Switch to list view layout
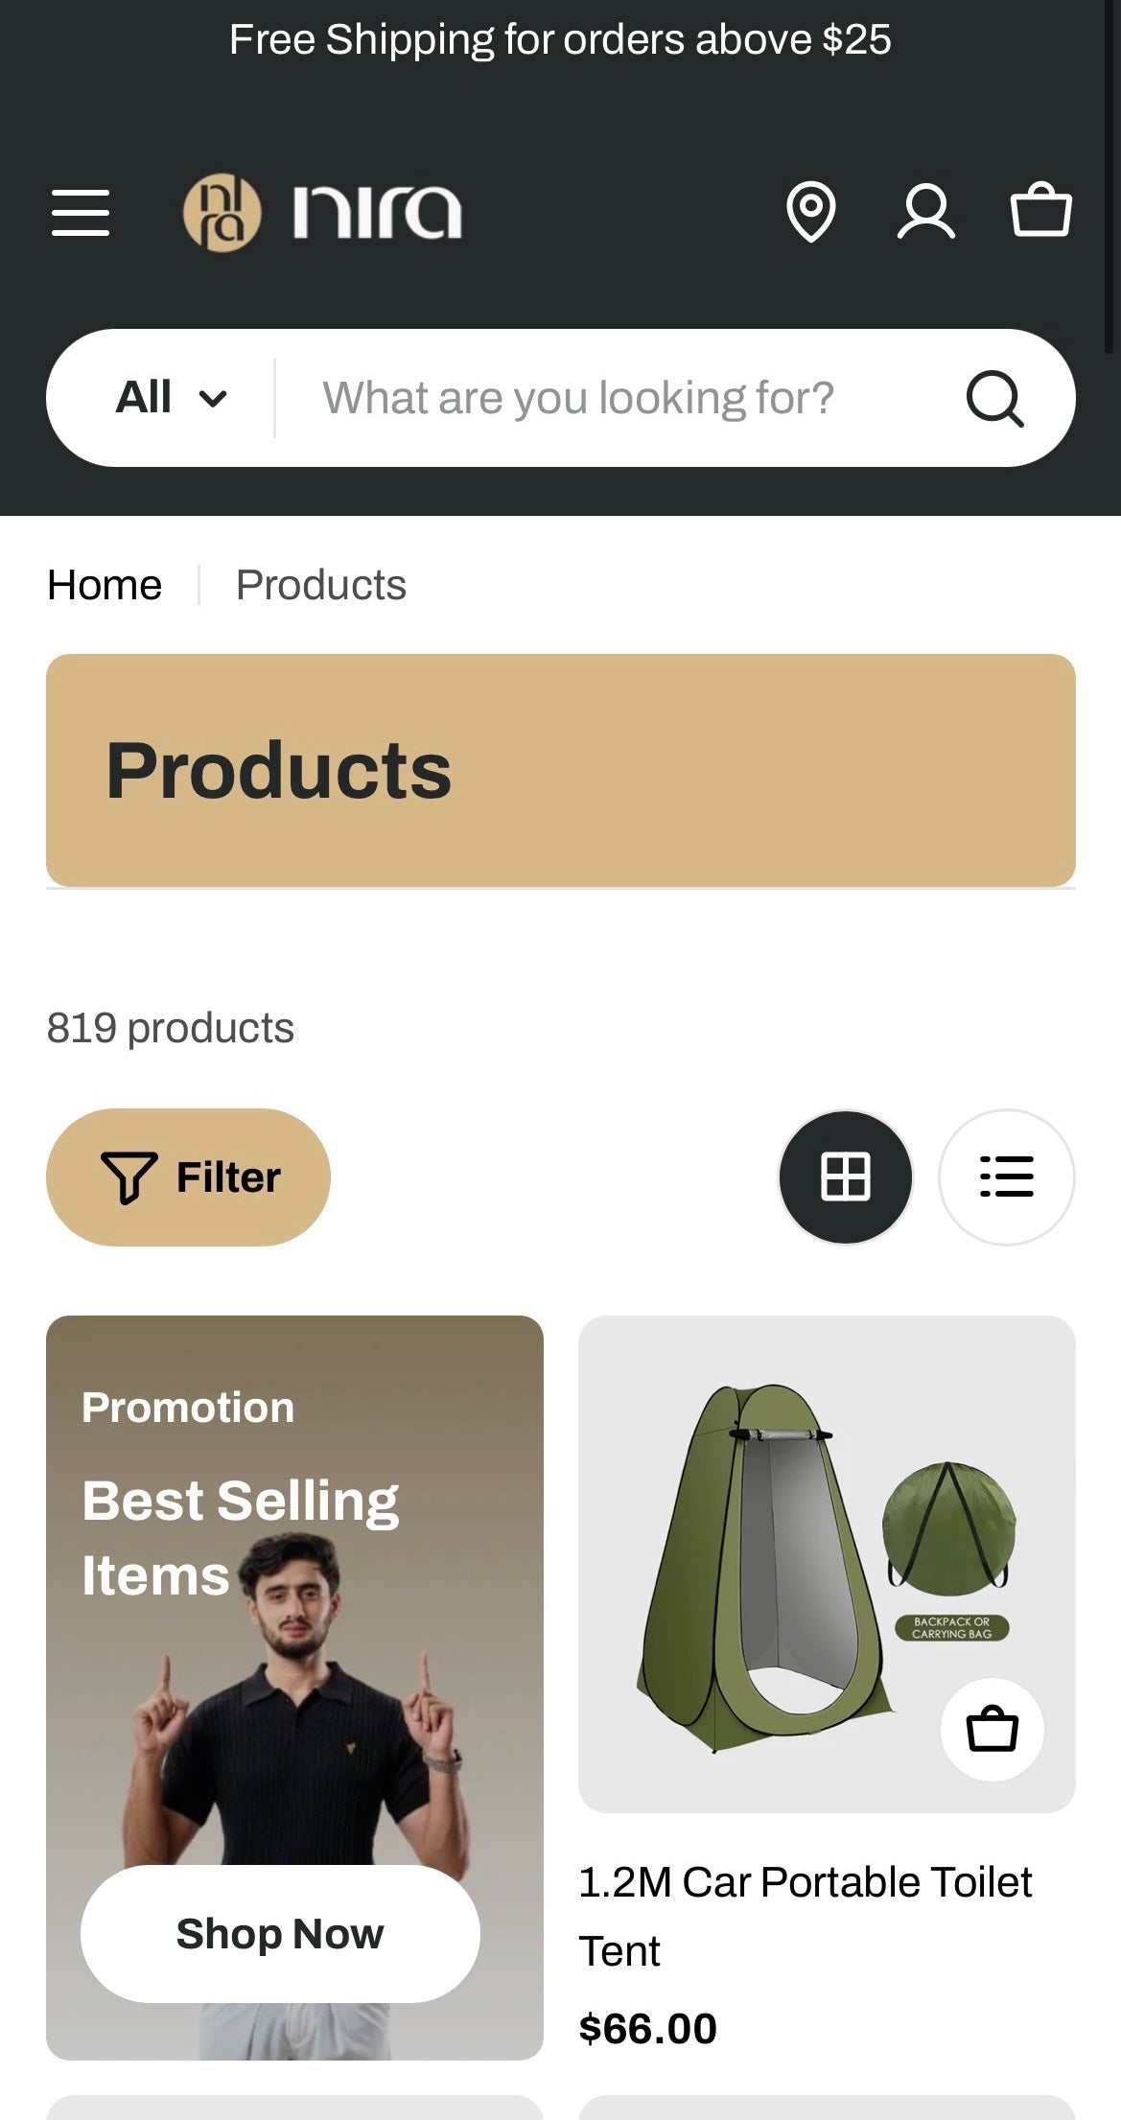This screenshot has width=1121, height=2120. pos(1006,1176)
